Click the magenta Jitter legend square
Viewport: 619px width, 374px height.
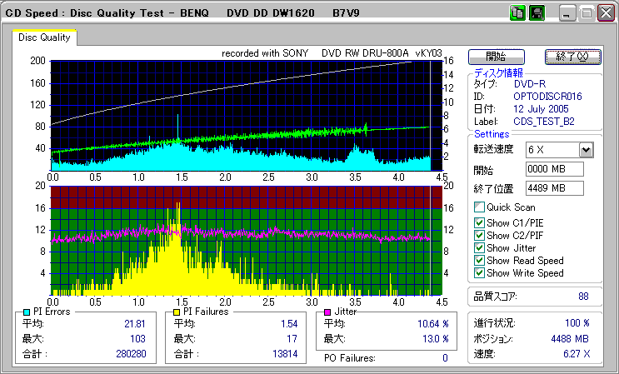point(327,312)
